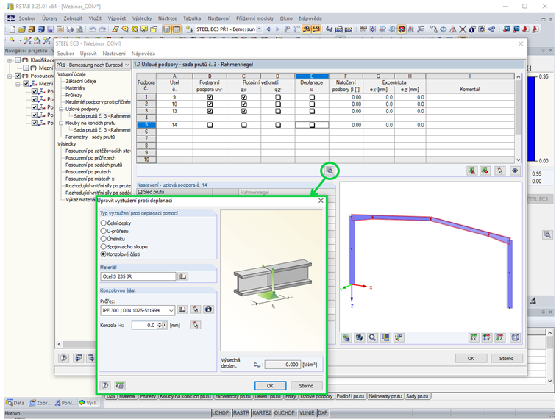Screen dimensions: 559x419
Task: Click the view in X direction icon
Action: tap(474, 337)
